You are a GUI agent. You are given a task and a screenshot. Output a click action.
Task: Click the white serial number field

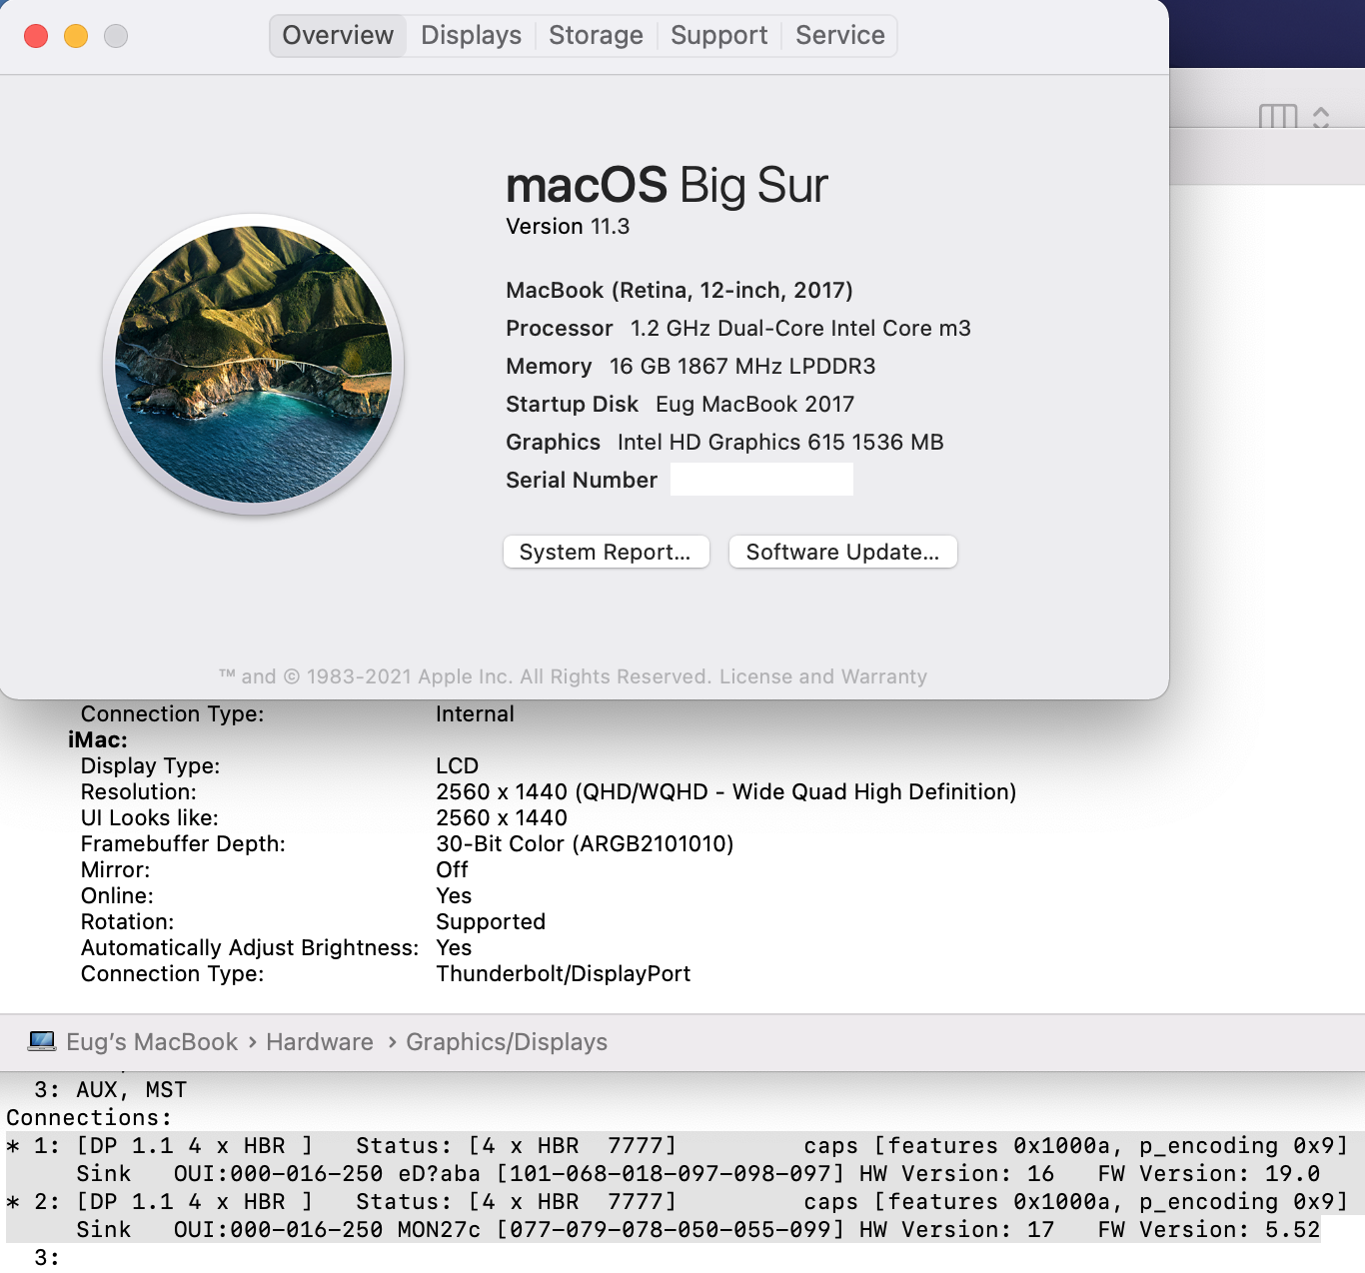[x=761, y=480]
